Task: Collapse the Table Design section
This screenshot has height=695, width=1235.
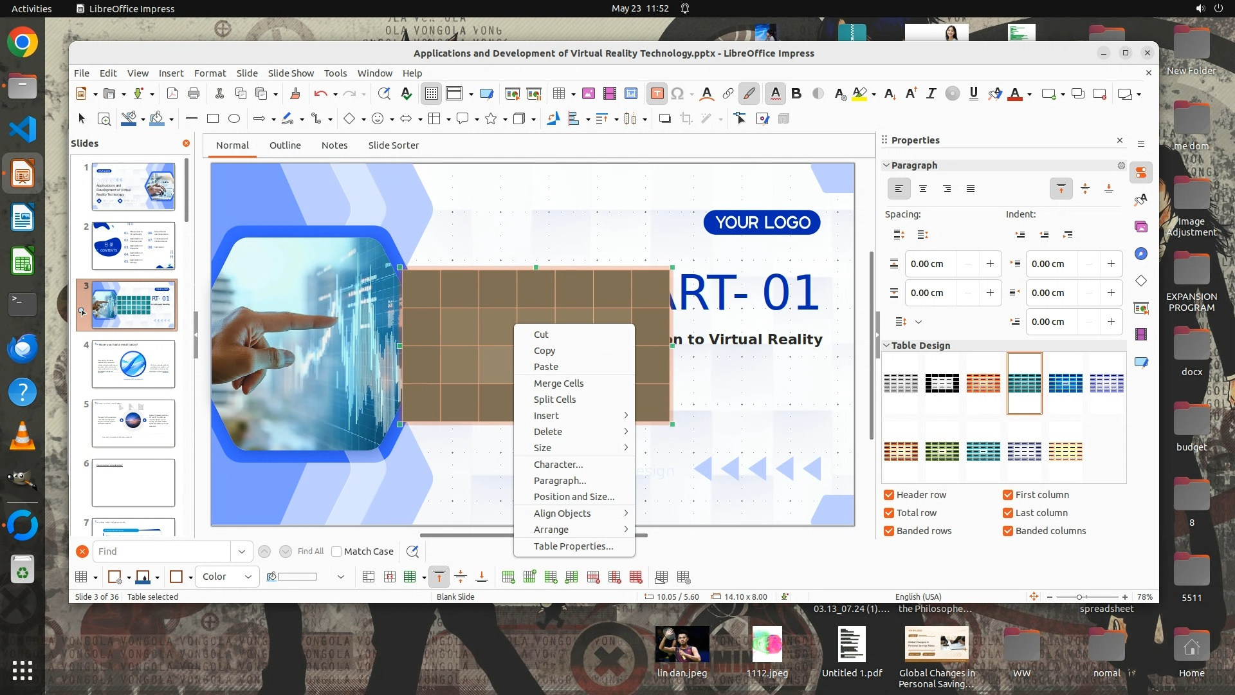Action: point(886,346)
